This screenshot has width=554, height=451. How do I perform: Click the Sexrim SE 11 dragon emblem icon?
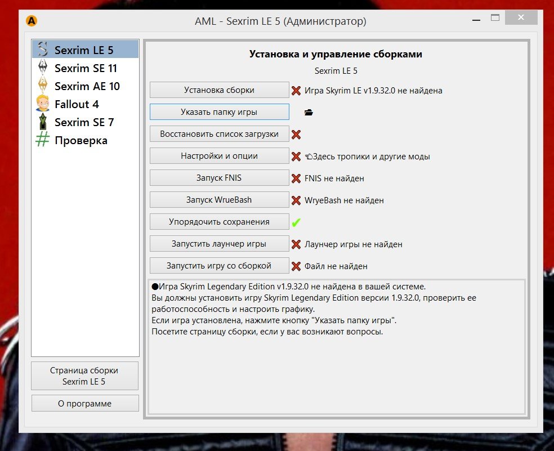(42, 68)
